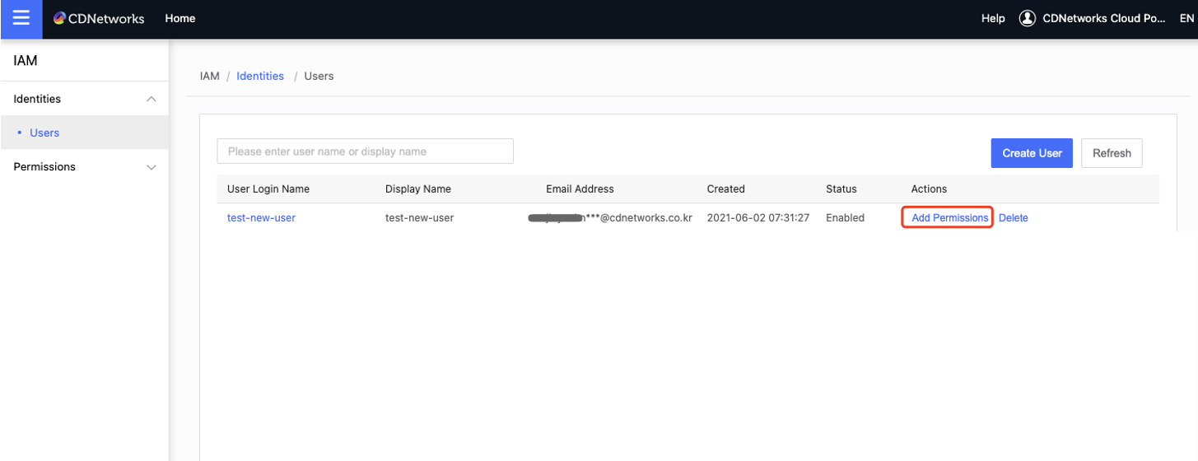Click the IAM breadcrumb
The width and height of the screenshot is (1198, 461).
[210, 76]
